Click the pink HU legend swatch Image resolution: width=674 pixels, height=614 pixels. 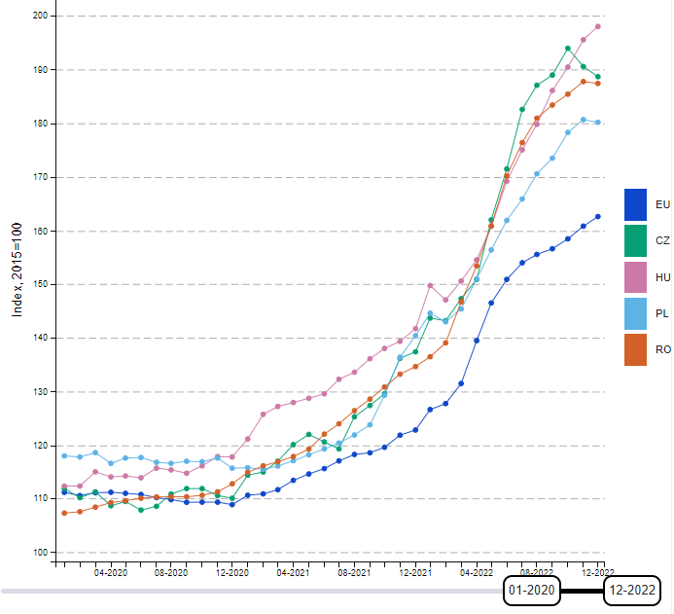click(x=635, y=277)
